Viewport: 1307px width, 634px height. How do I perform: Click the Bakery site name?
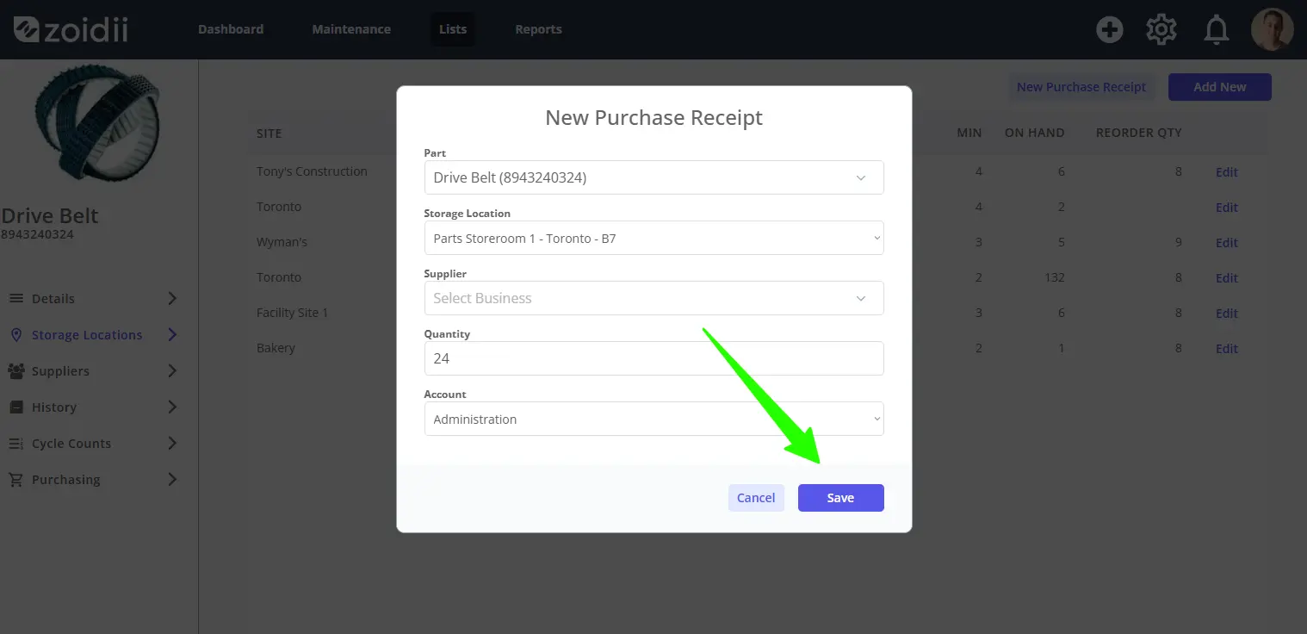pos(276,348)
